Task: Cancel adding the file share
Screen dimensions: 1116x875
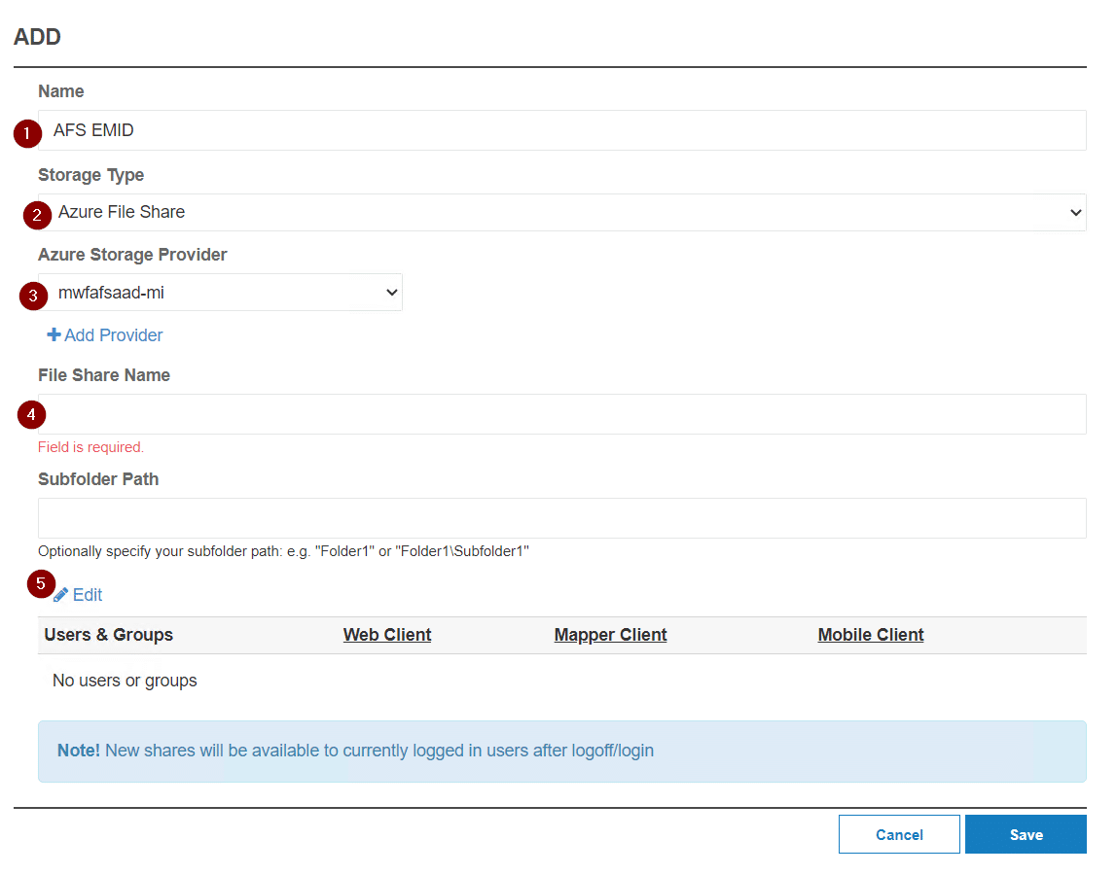Action: [898, 833]
